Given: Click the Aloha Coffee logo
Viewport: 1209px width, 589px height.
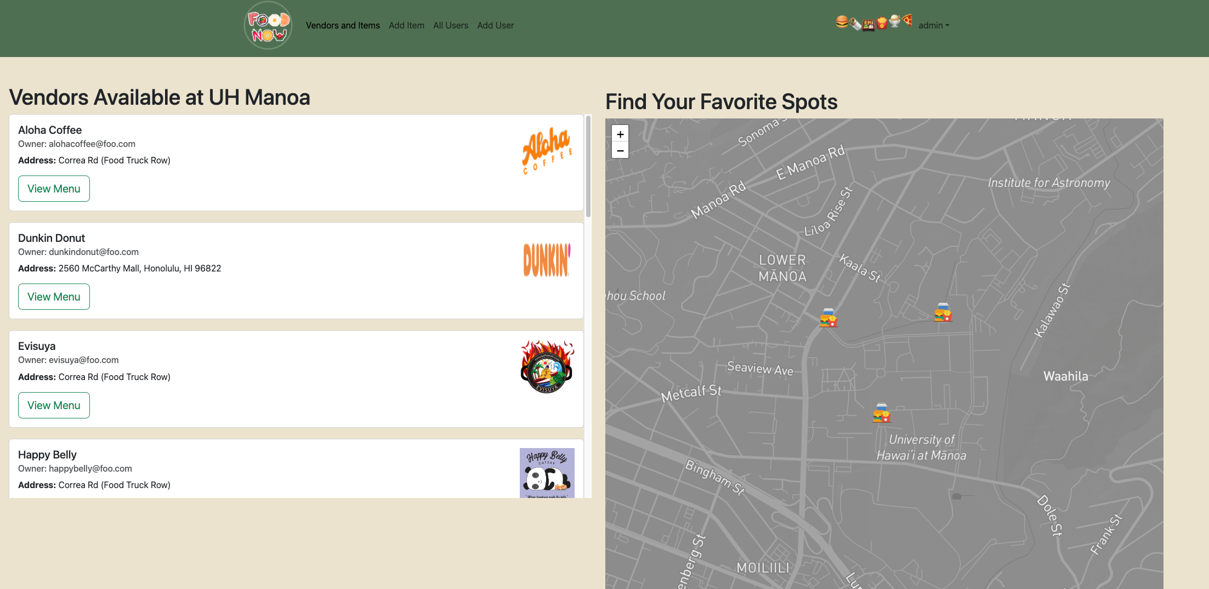Looking at the screenshot, I should tap(547, 151).
